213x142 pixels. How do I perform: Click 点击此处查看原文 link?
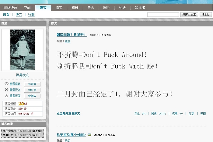(68, 113)
